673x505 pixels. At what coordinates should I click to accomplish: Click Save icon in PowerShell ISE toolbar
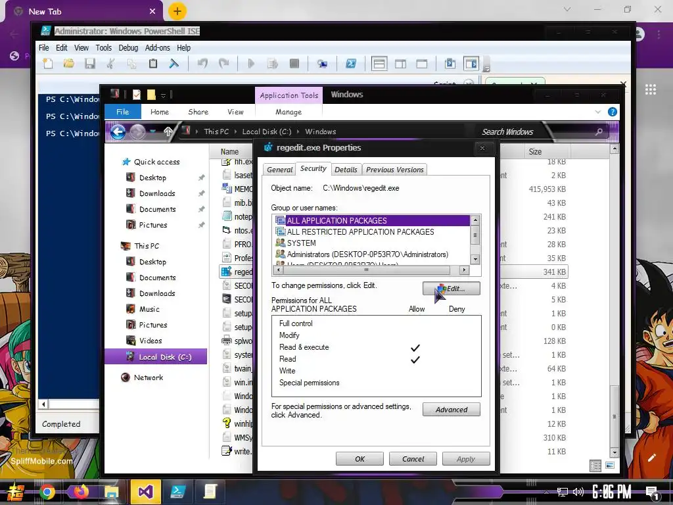(89, 64)
